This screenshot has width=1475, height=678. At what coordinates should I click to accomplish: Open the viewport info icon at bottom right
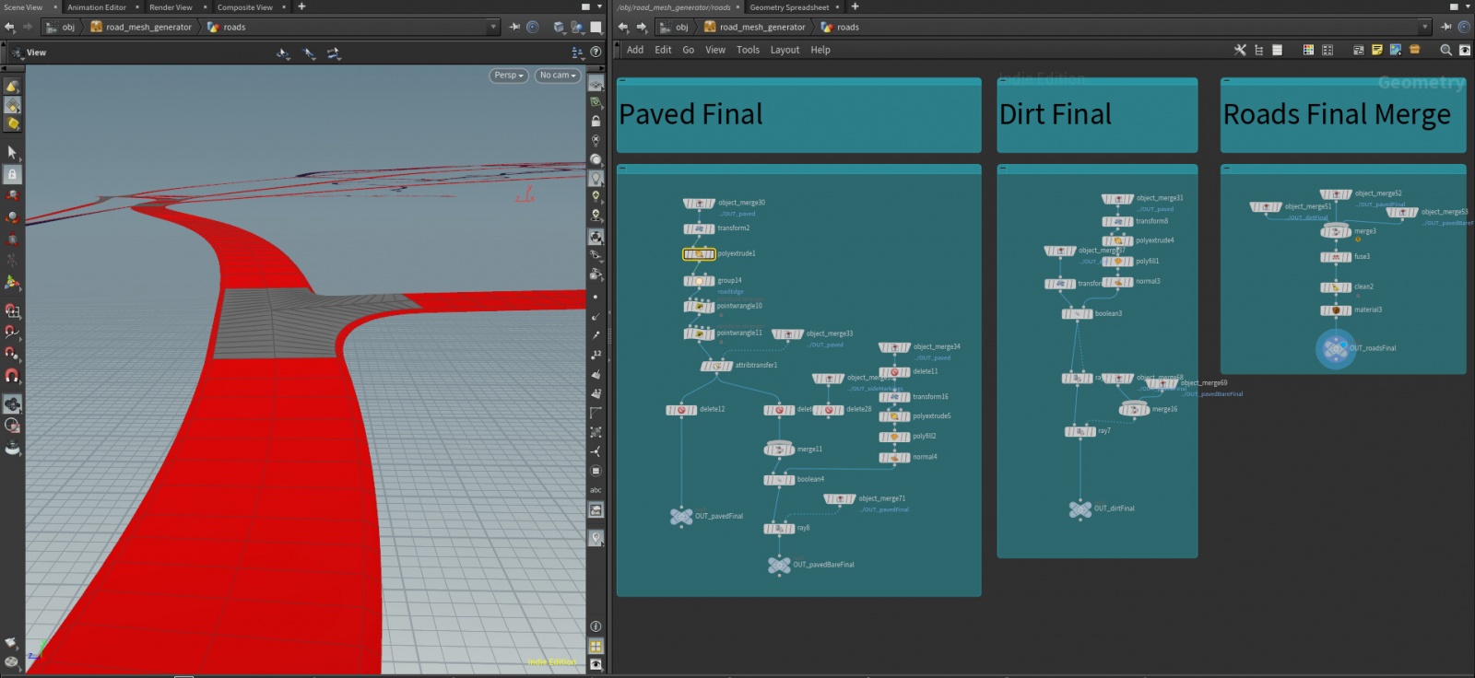[596, 626]
